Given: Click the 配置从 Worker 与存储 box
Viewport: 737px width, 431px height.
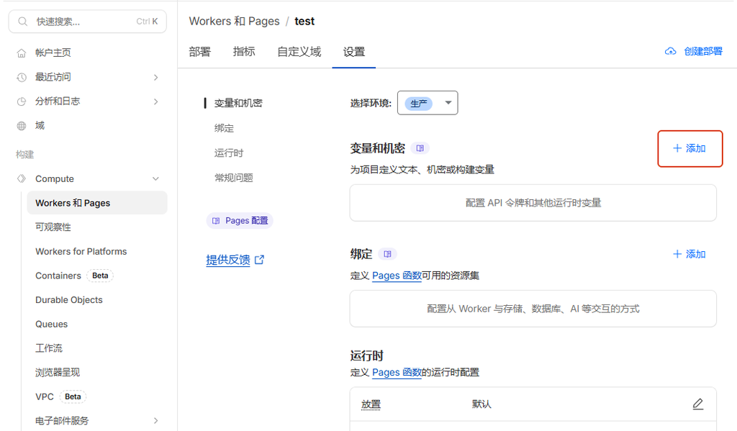Looking at the screenshot, I should pos(533,309).
